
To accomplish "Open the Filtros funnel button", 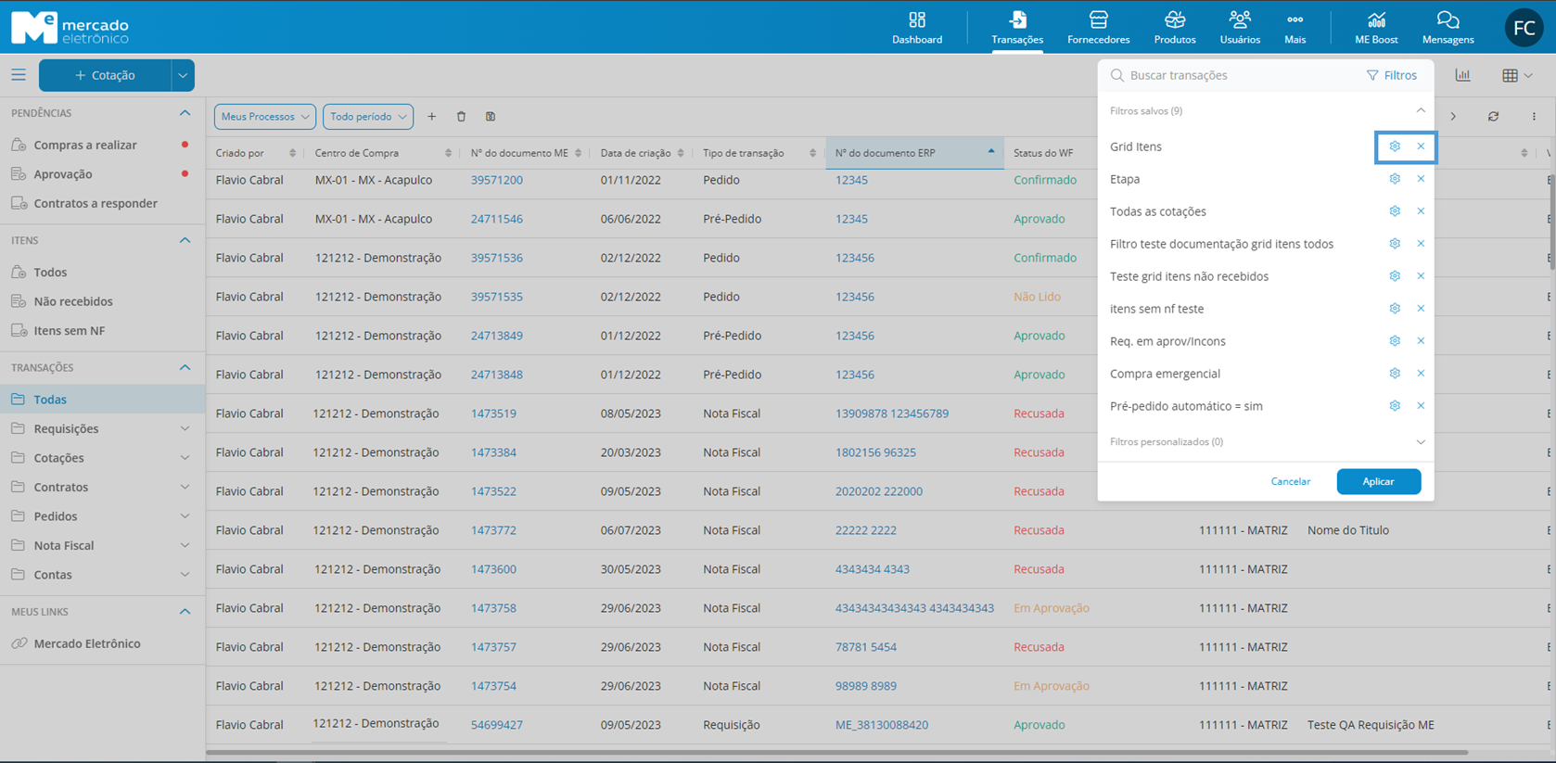I will tap(1391, 75).
